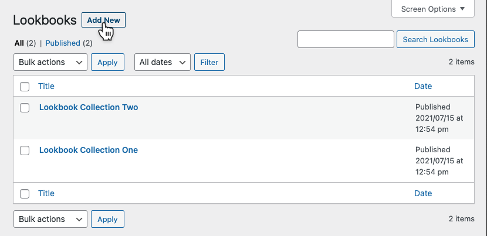
Task: Open the Lookbook Collection Two post
Action: click(89, 107)
